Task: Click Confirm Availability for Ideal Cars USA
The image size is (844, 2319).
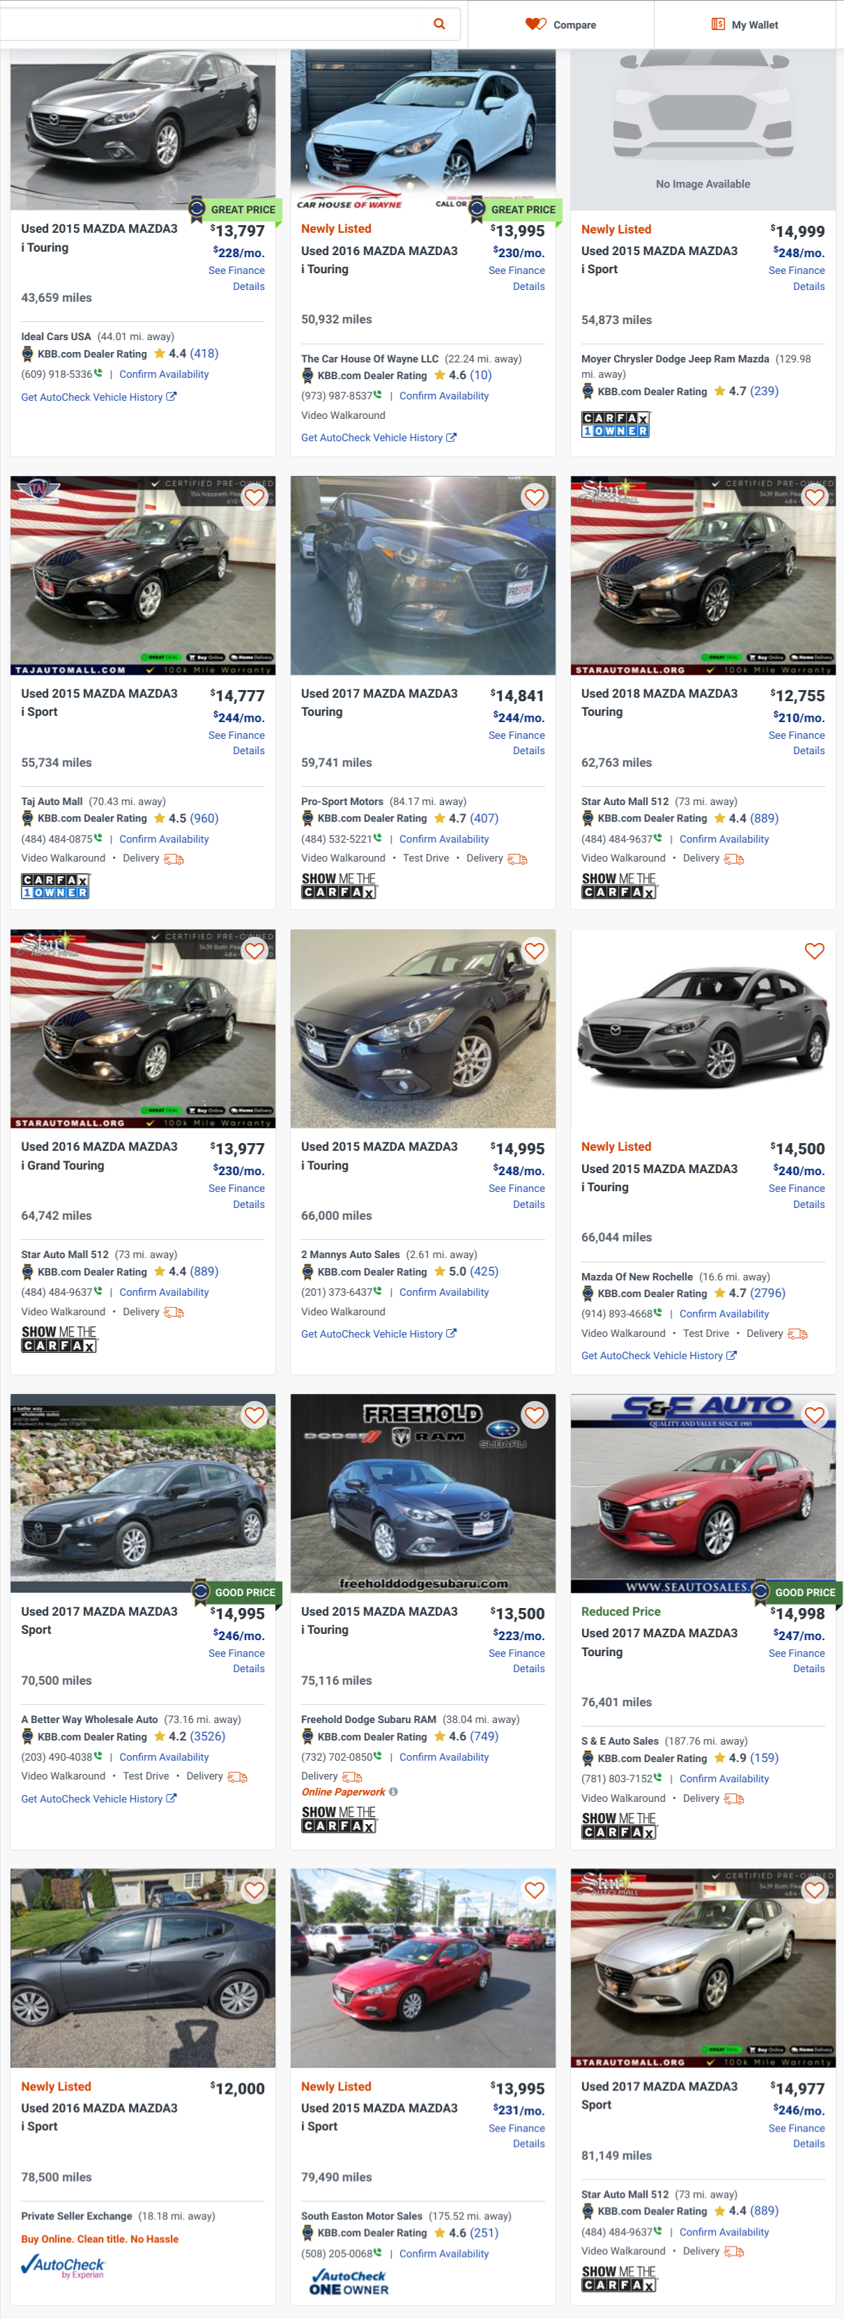Action: (164, 374)
